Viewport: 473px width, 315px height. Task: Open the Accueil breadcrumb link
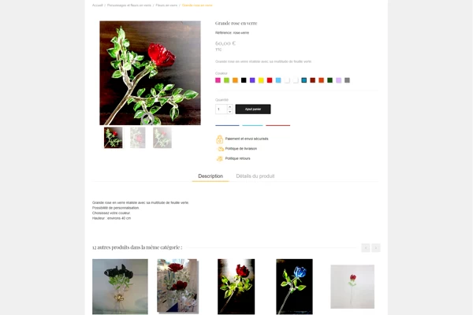tap(98, 6)
